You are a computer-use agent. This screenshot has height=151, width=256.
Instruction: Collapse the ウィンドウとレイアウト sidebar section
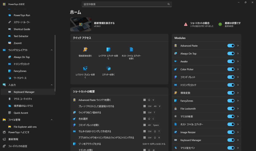(x=52, y=50)
